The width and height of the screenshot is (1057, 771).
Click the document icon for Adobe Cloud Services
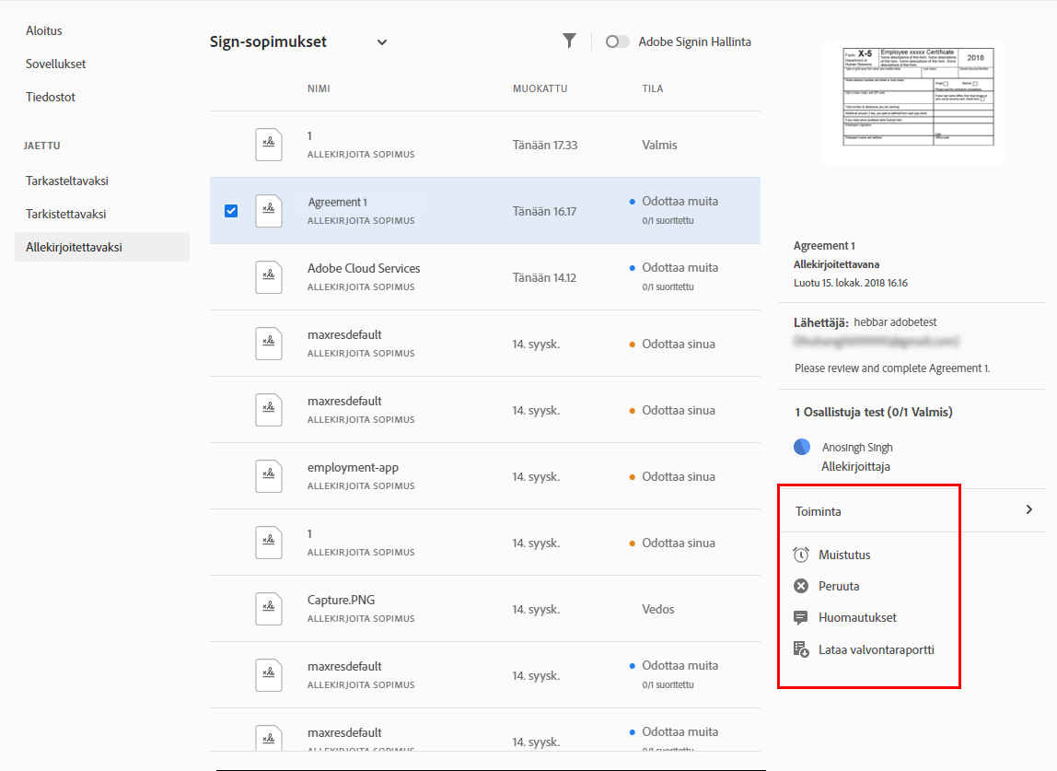click(268, 277)
